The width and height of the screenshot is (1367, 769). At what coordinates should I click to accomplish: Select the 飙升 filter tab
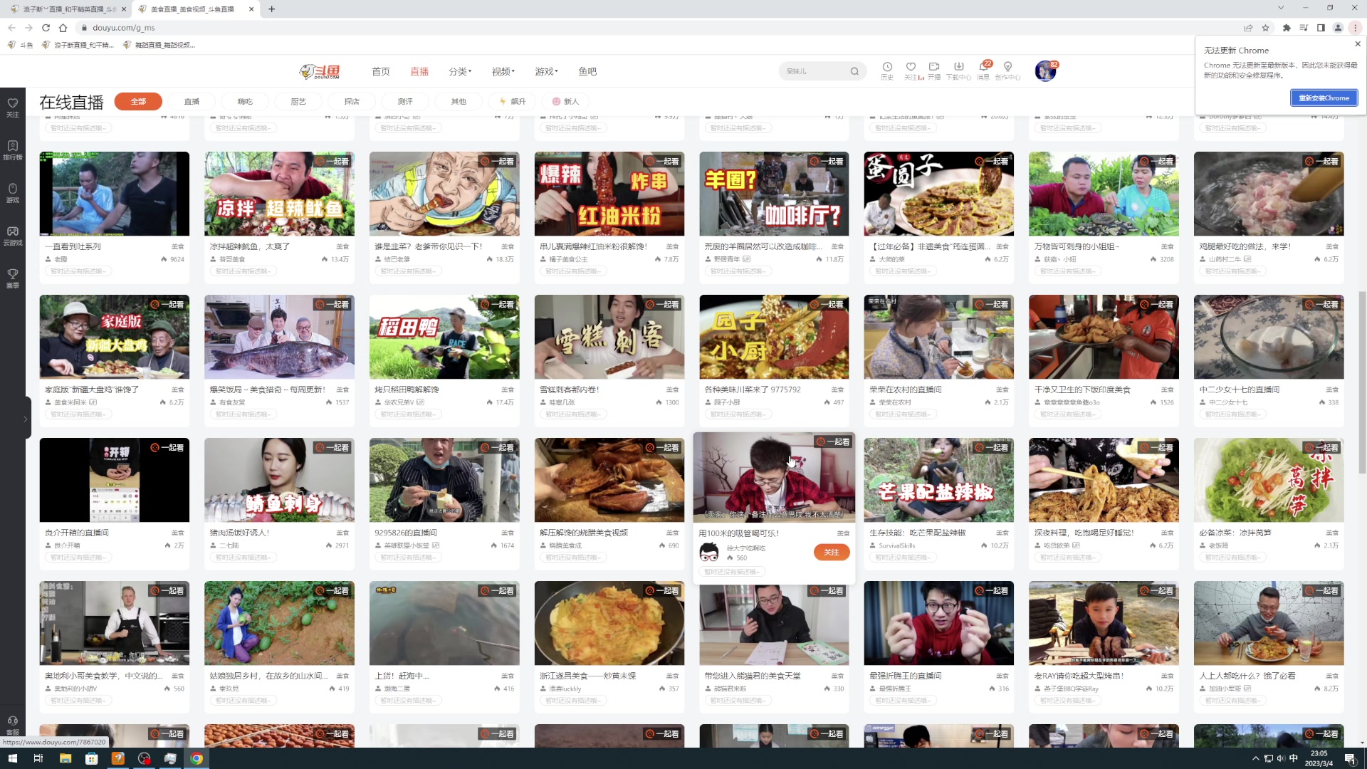point(513,101)
